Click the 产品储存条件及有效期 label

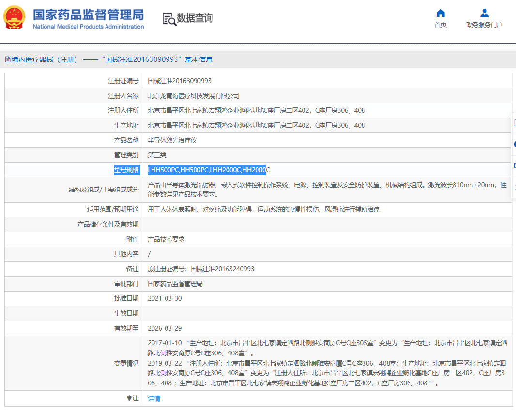point(108,224)
